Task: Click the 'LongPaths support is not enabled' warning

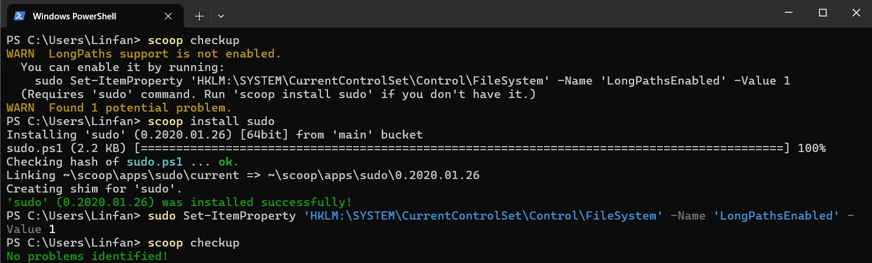Action: tap(165, 54)
